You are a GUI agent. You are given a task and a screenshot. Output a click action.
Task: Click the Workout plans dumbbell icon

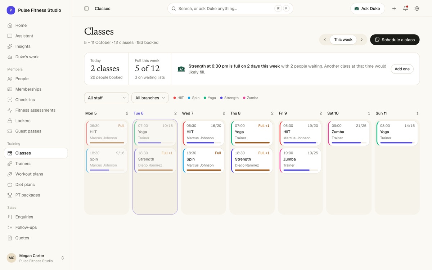tap(10, 174)
